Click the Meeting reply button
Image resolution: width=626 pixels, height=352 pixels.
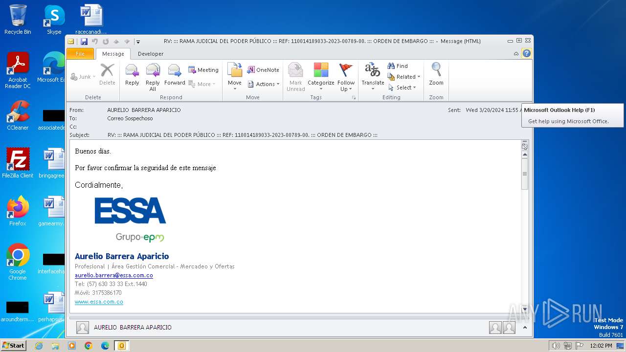pyautogui.click(x=203, y=70)
